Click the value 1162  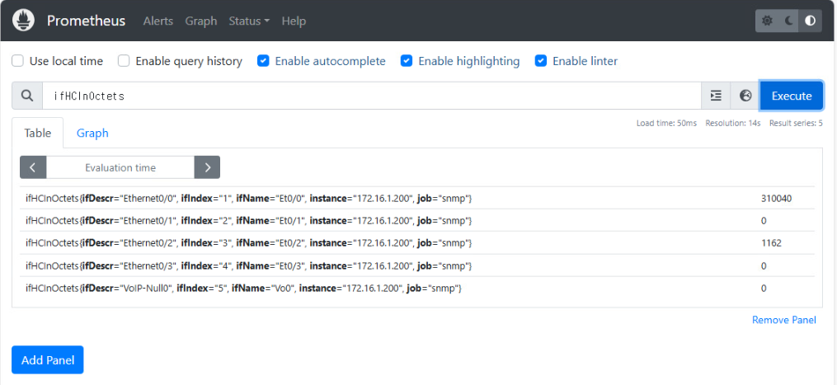click(x=771, y=243)
